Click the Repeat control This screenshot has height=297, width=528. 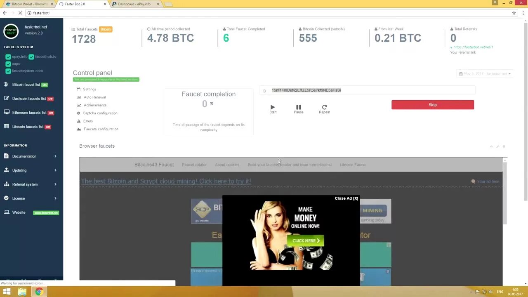coord(325,109)
